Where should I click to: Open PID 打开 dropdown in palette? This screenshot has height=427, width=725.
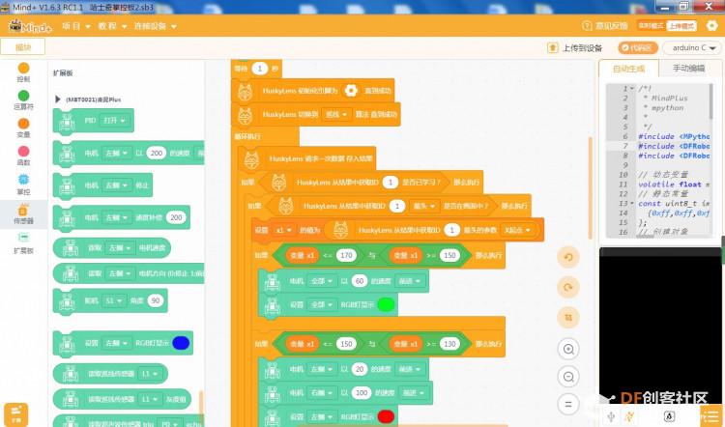coord(115,120)
